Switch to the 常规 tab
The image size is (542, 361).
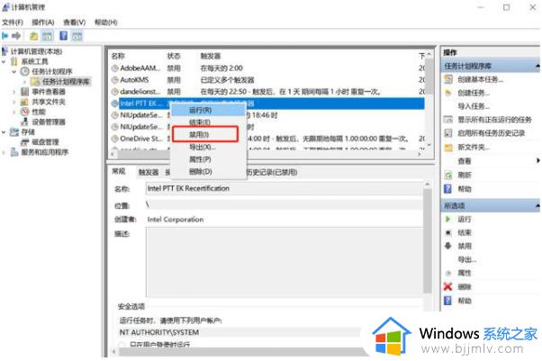point(119,171)
